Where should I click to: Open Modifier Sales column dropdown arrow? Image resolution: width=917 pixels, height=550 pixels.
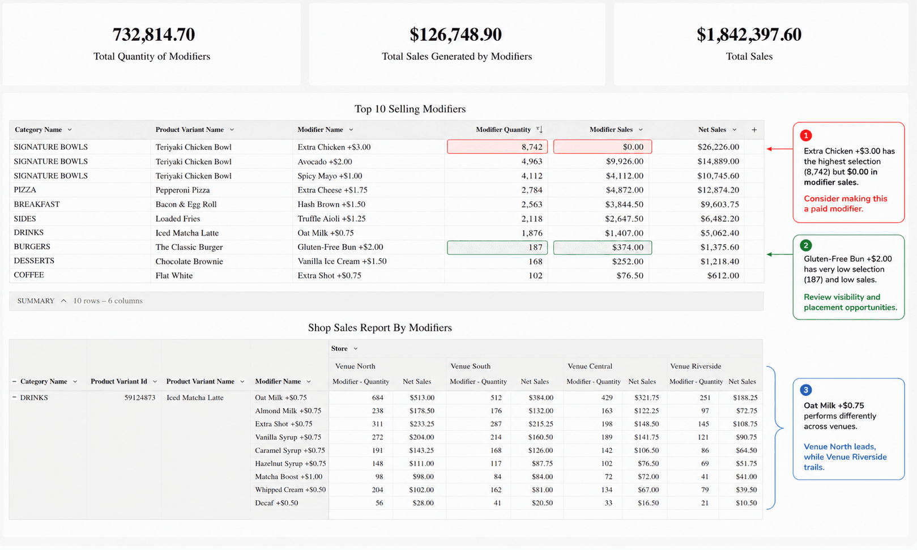point(641,130)
